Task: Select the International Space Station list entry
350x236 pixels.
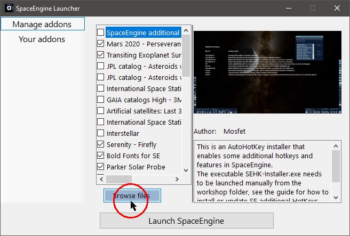Action: (144, 88)
